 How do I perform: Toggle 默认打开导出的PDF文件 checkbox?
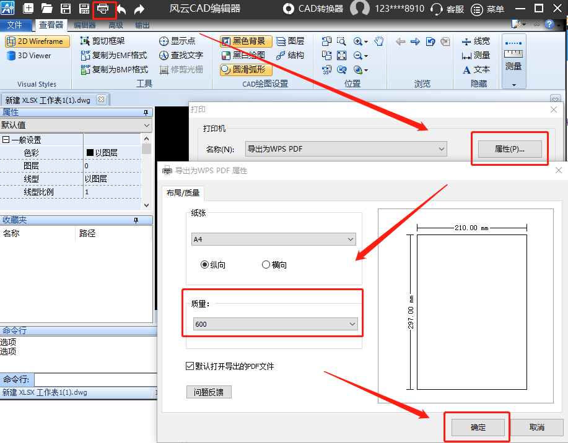coord(190,366)
